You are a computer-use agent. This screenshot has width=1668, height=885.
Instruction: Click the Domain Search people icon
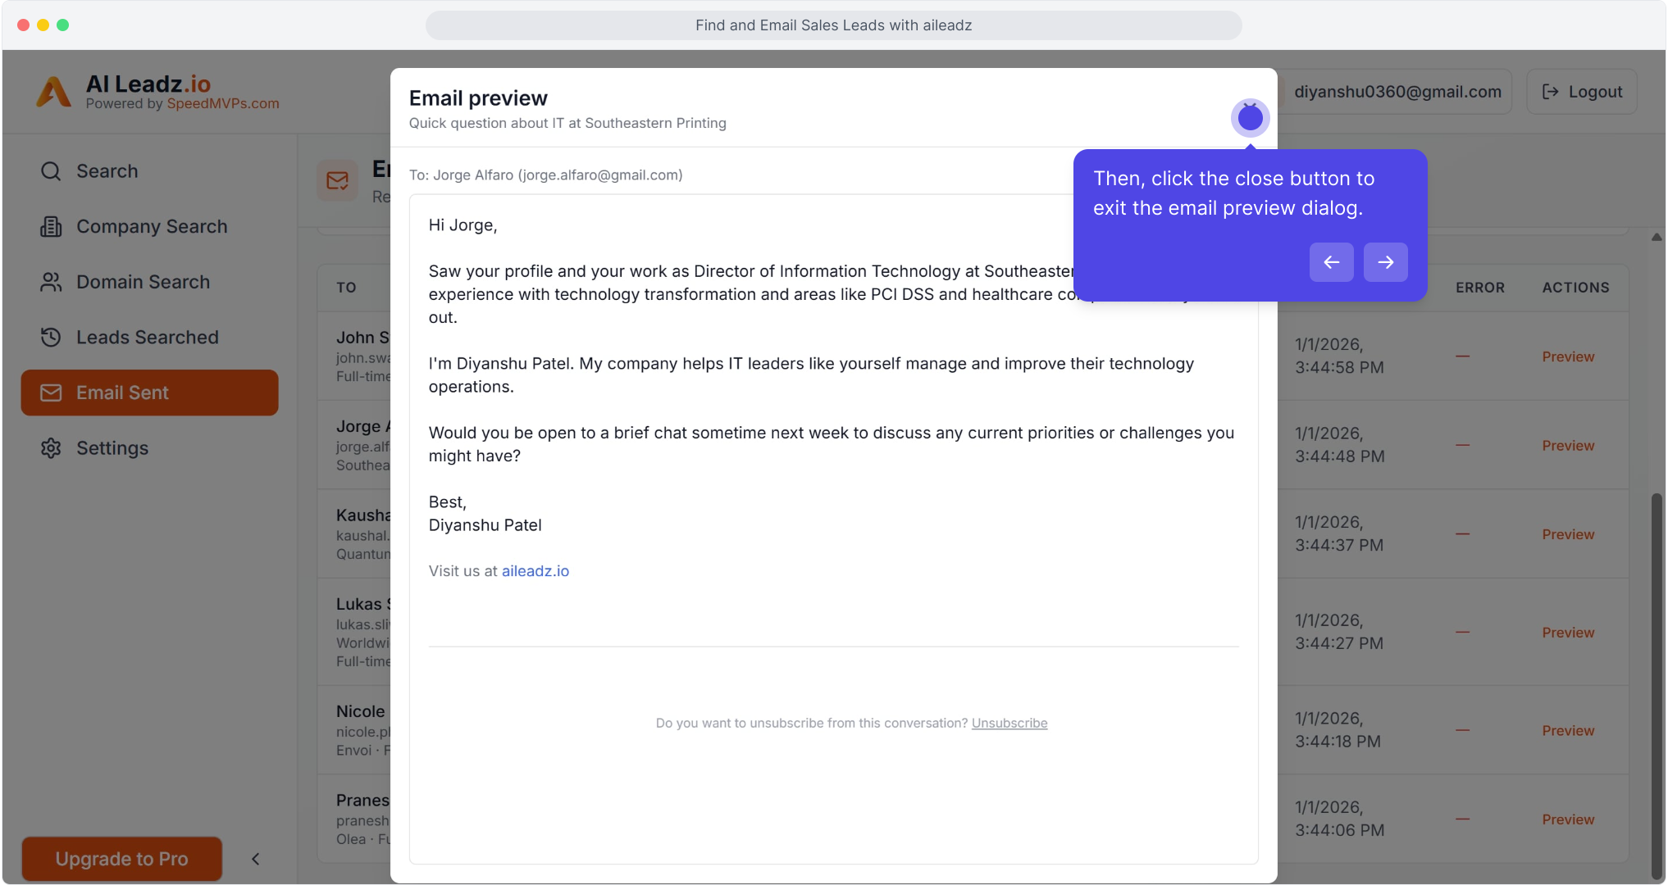point(51,282)
